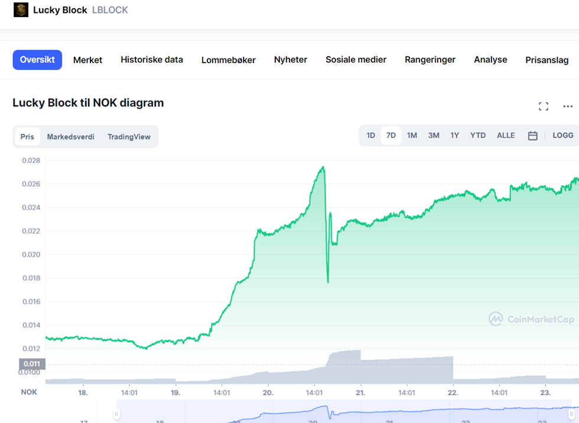Click the Lucky Block til NOK diagram heading
Viewport: 579px width, 423px height.
click(x=88, y=103)
